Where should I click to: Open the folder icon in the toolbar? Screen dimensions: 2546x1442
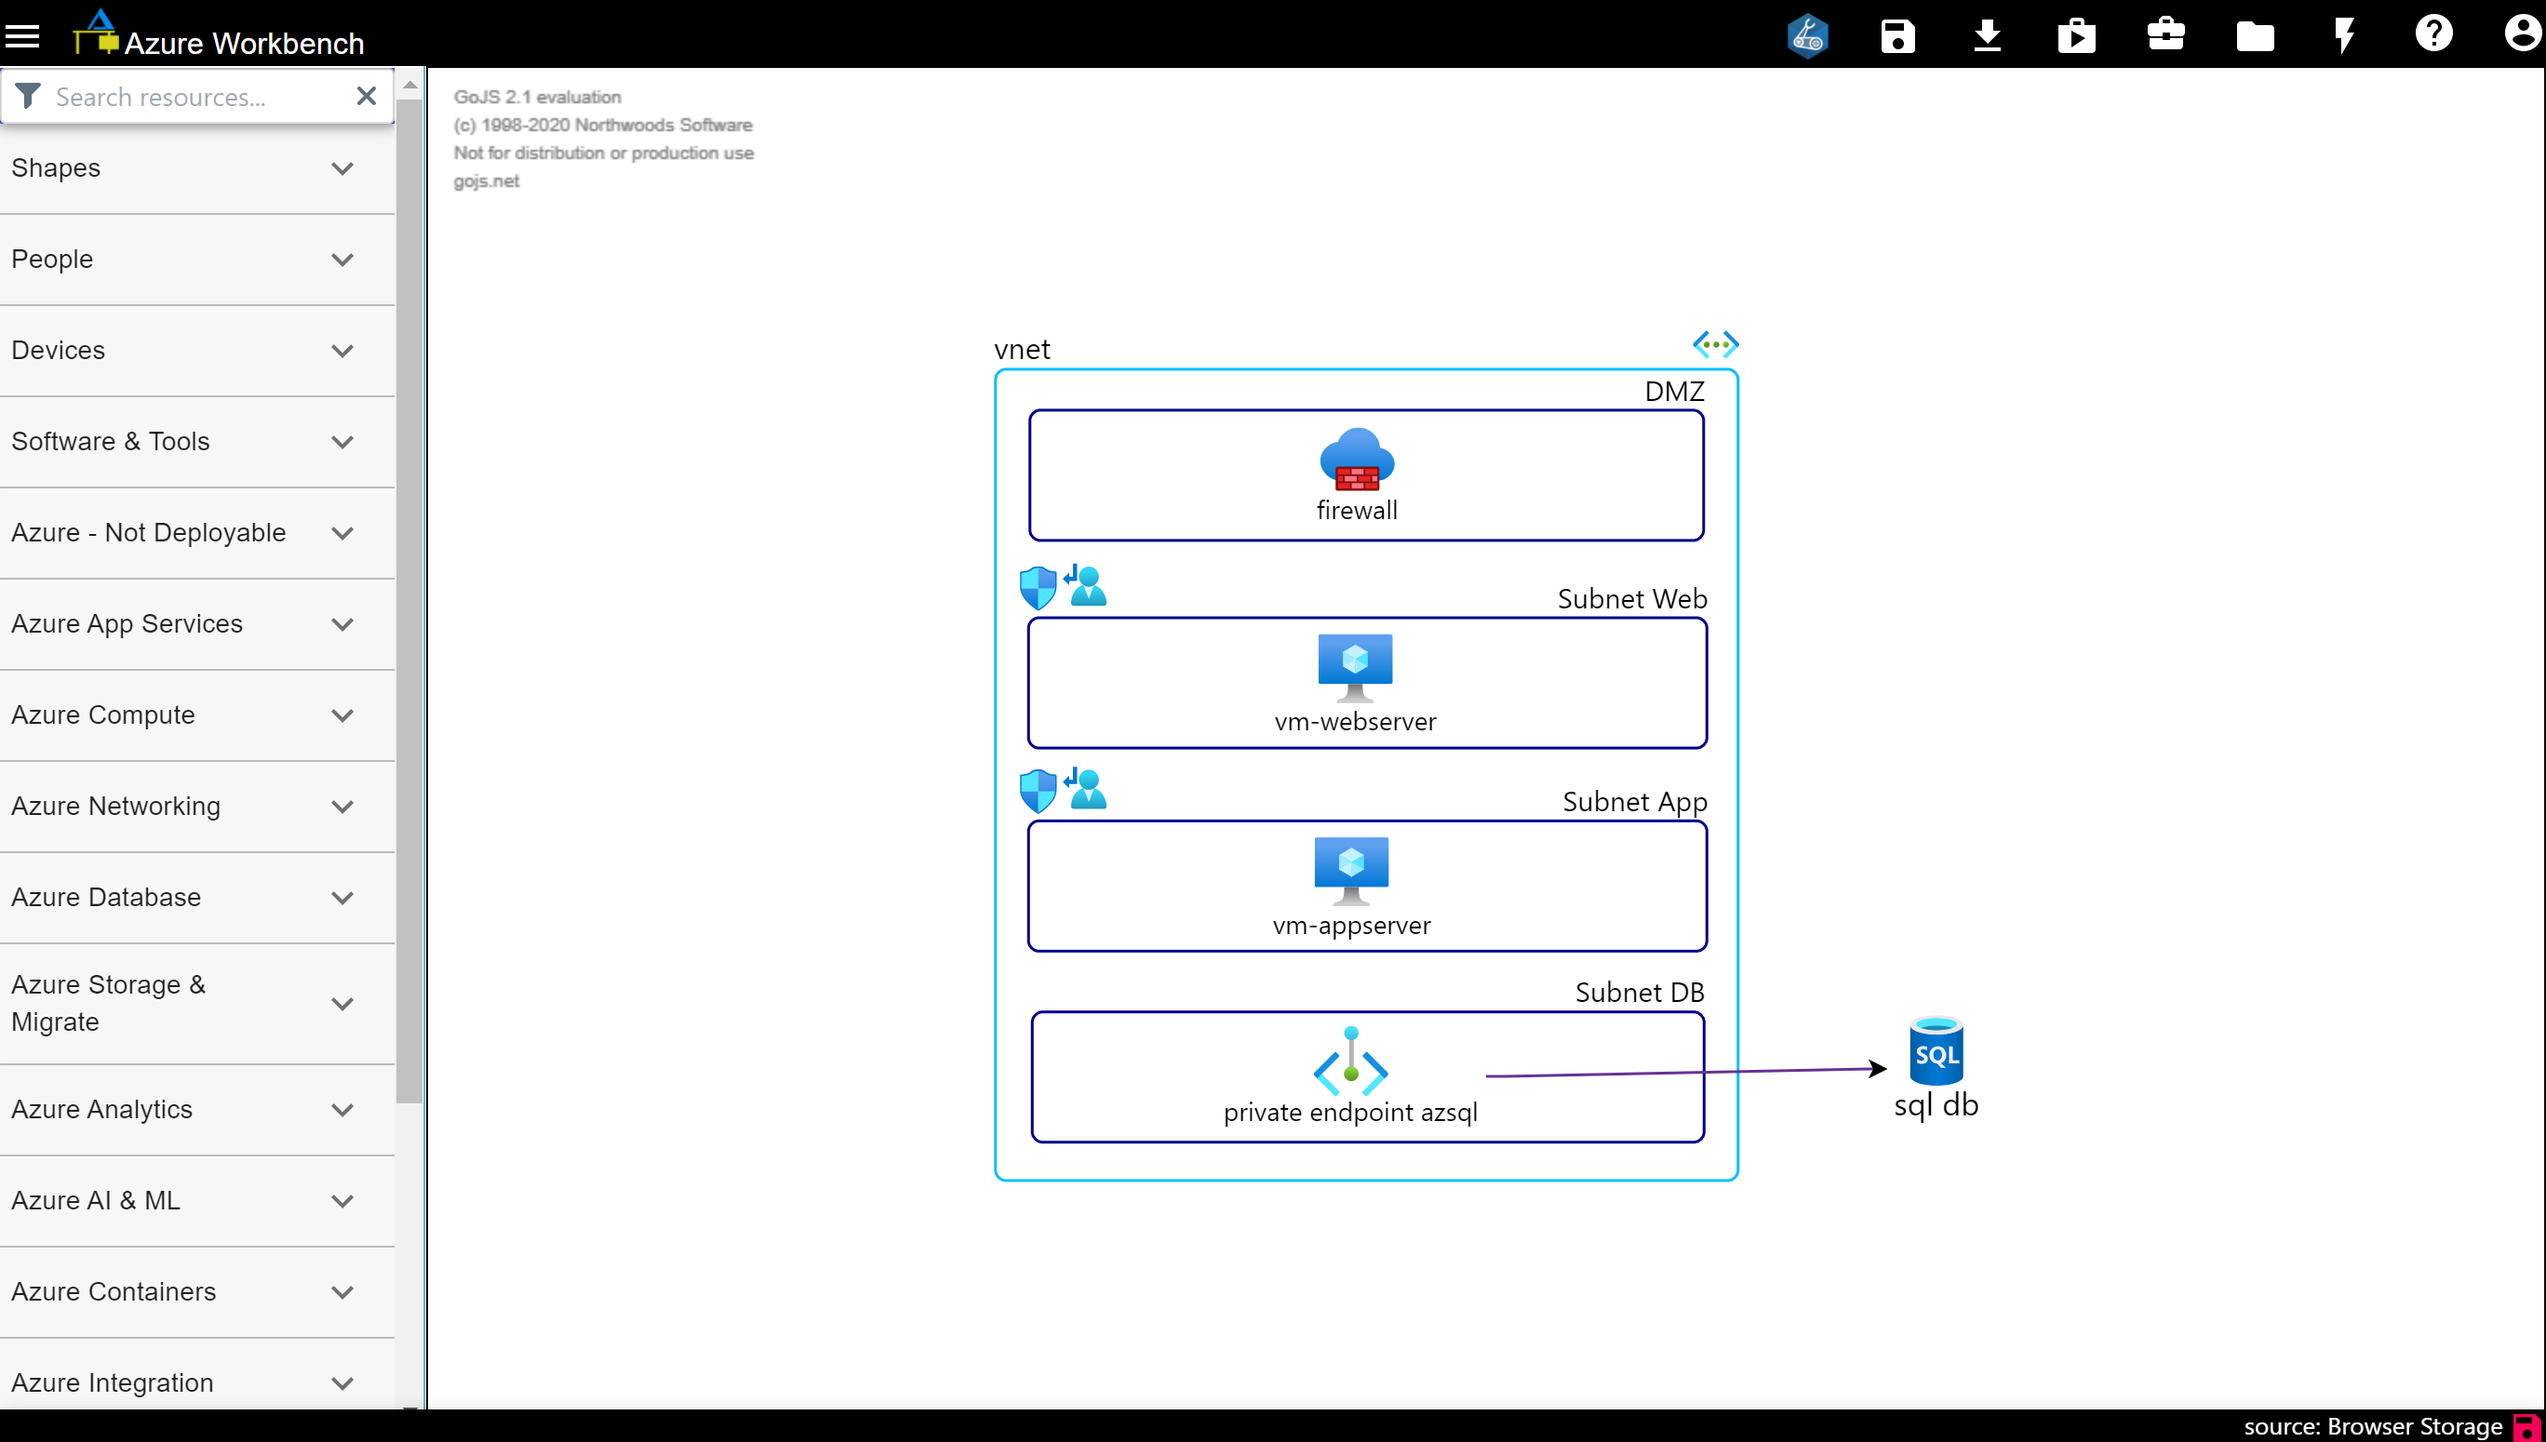(x=2255, y=36)
